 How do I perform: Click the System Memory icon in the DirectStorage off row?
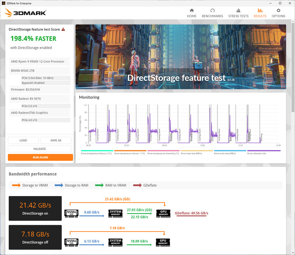click(x=115, y=243)
